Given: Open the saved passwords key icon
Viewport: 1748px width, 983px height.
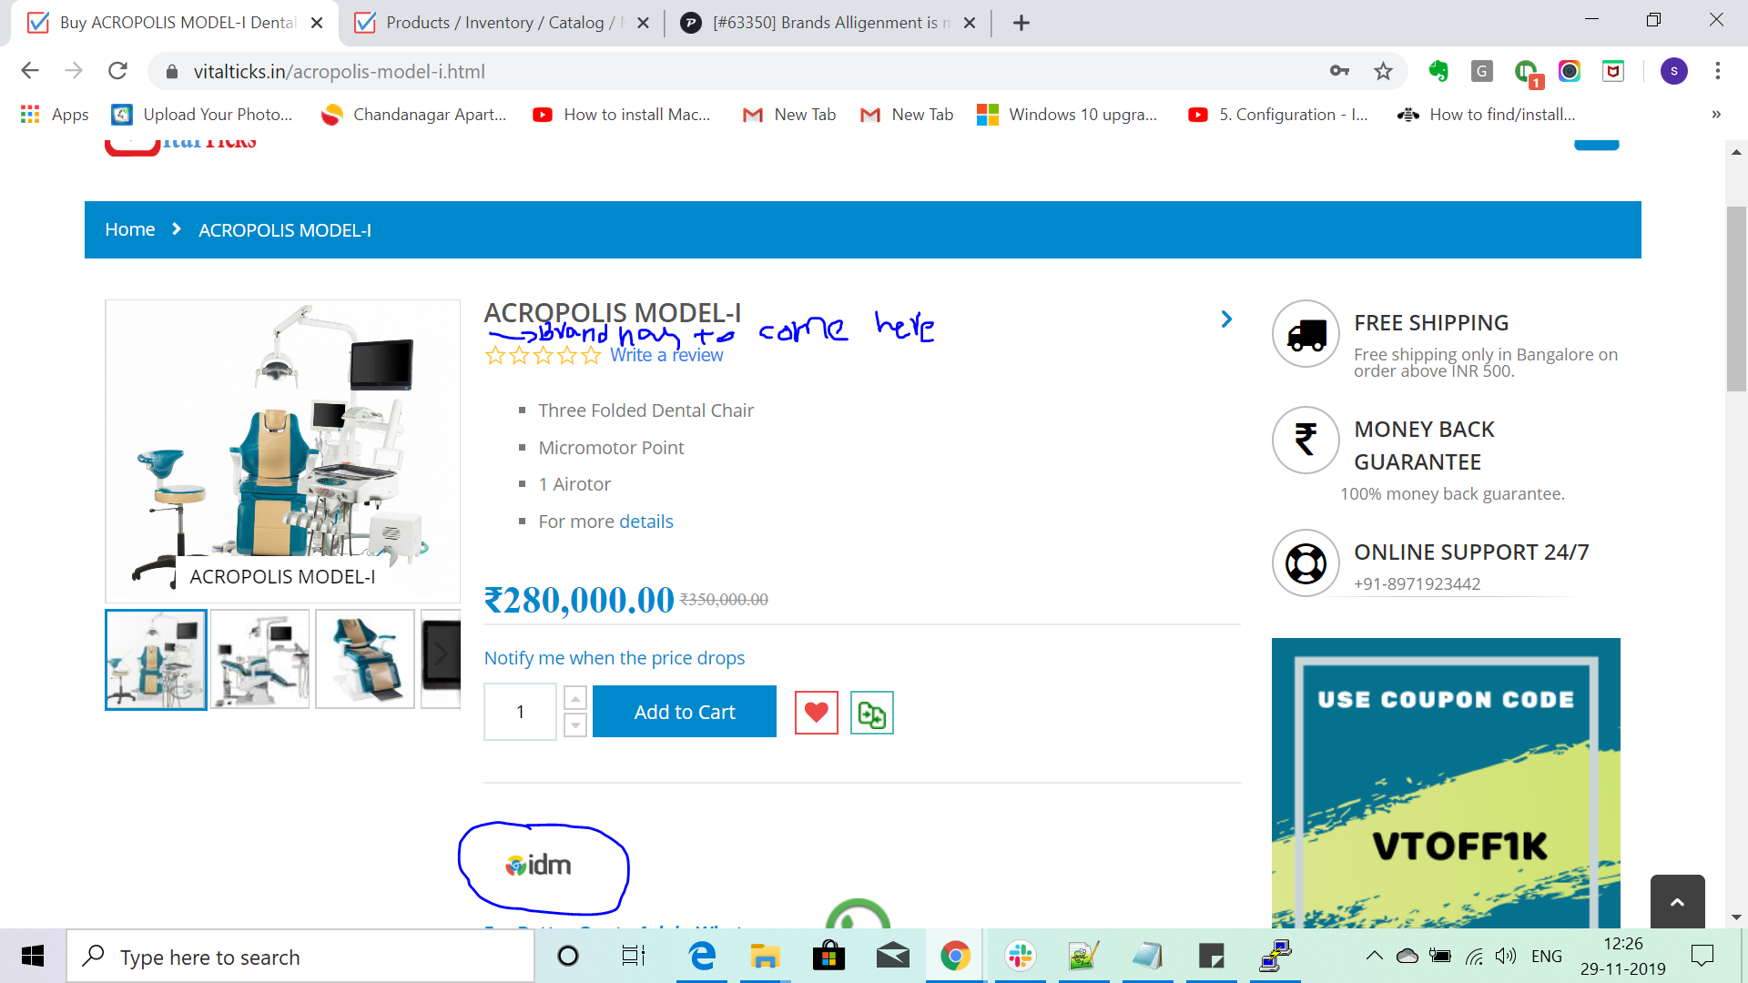Looking at the screenshot, I should [1339, 71].
